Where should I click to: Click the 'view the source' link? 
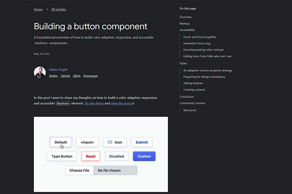pos(122,104)
